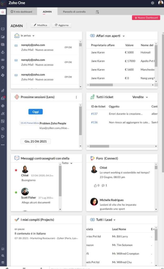Expand the Tutti i Lead dropdown

click(x=115, y=220)
